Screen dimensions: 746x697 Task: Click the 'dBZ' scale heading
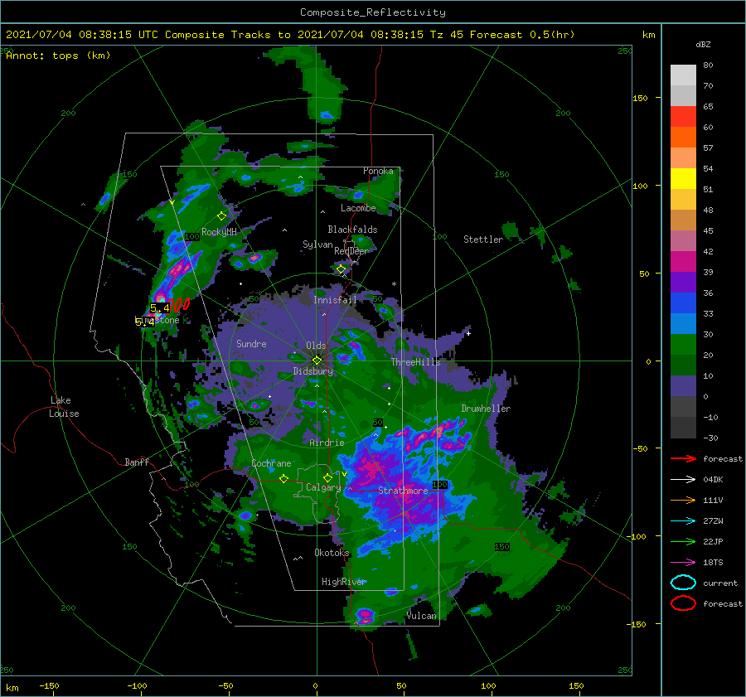pyautogui.click(x=703, y=44)
